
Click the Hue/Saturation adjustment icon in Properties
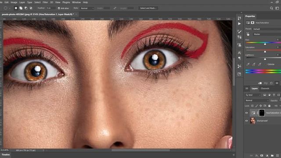248,22
